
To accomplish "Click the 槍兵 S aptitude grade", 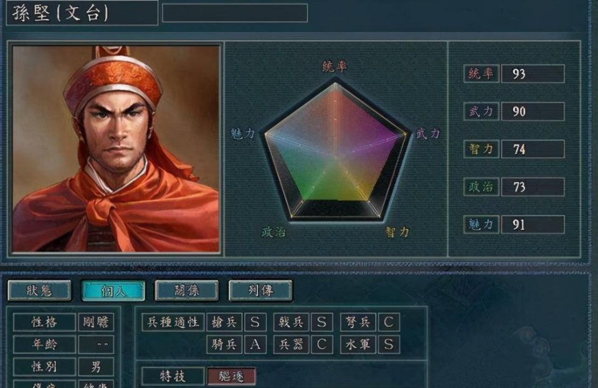I will pos(255,322).
